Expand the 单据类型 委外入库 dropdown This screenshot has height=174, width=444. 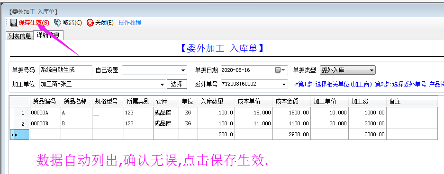point(372,70)
